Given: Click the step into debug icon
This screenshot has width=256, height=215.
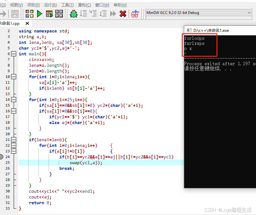Looking at the screenshot, I should click(93, 14).
